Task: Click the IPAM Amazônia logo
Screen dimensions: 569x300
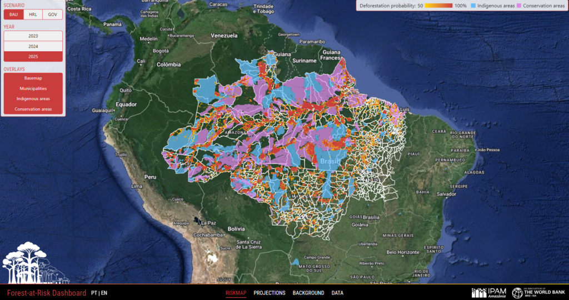Action: [x=488, y=293]
